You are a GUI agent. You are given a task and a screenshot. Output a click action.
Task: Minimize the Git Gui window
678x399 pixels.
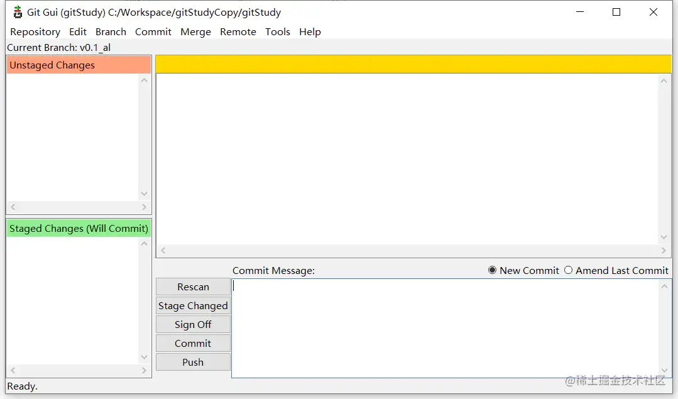[x=580, y=12]
